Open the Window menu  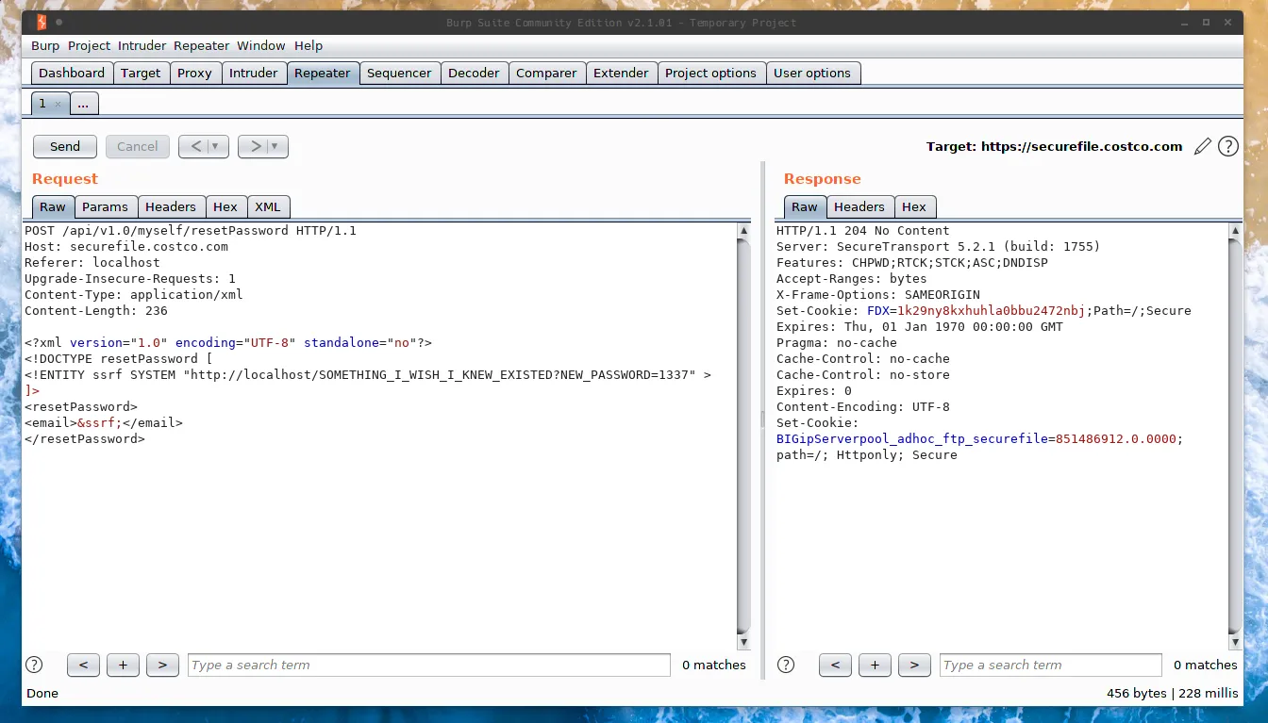pos(261,45)
